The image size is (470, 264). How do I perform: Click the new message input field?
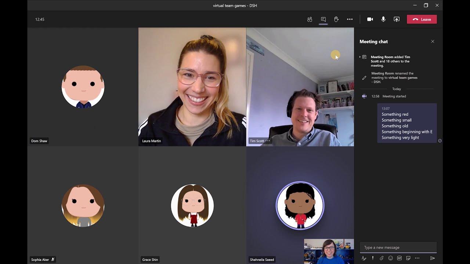pos(398,247)
